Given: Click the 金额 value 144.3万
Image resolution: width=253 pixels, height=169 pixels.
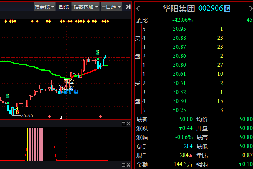Looking at the screenshot, I should pos(183,164).
